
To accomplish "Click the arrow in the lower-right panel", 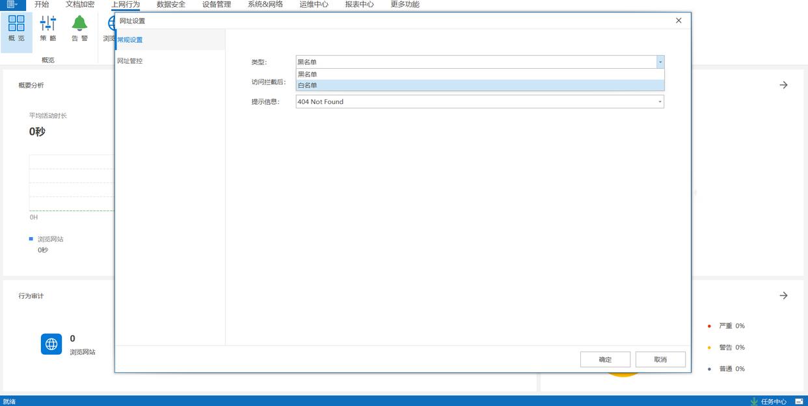I will (x=783, y=296).
